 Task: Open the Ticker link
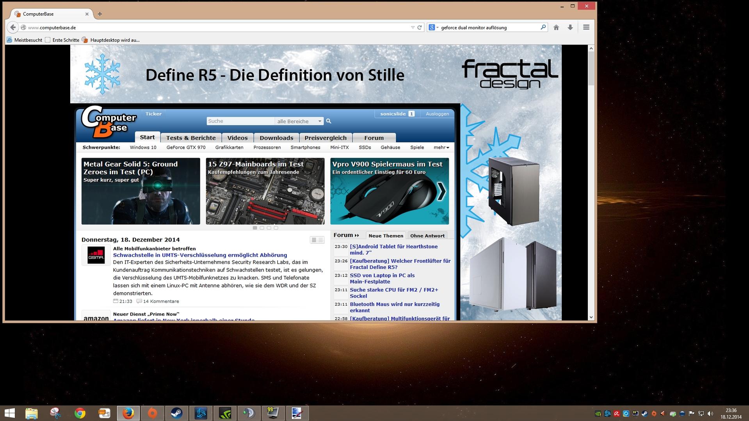(x=153, y=114)
